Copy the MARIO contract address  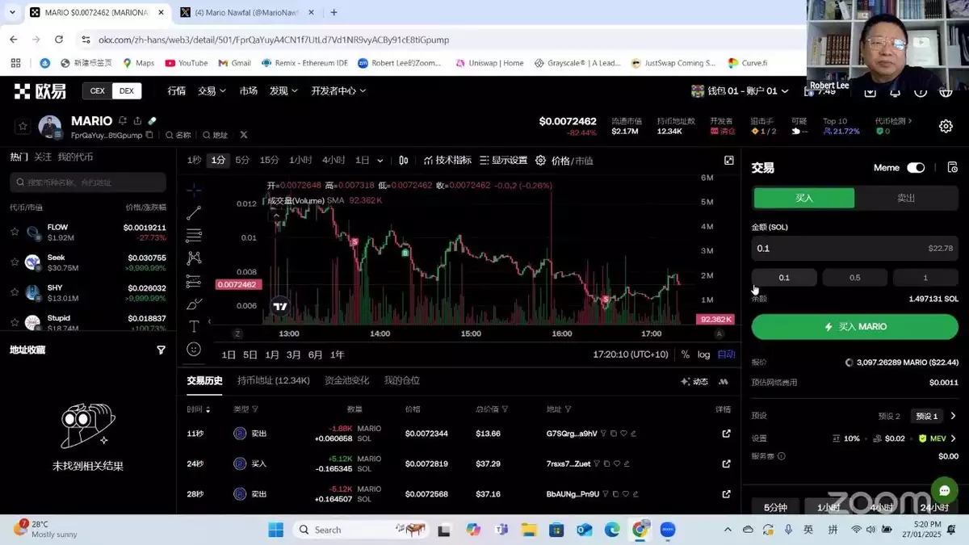click(x=149, y=135)
